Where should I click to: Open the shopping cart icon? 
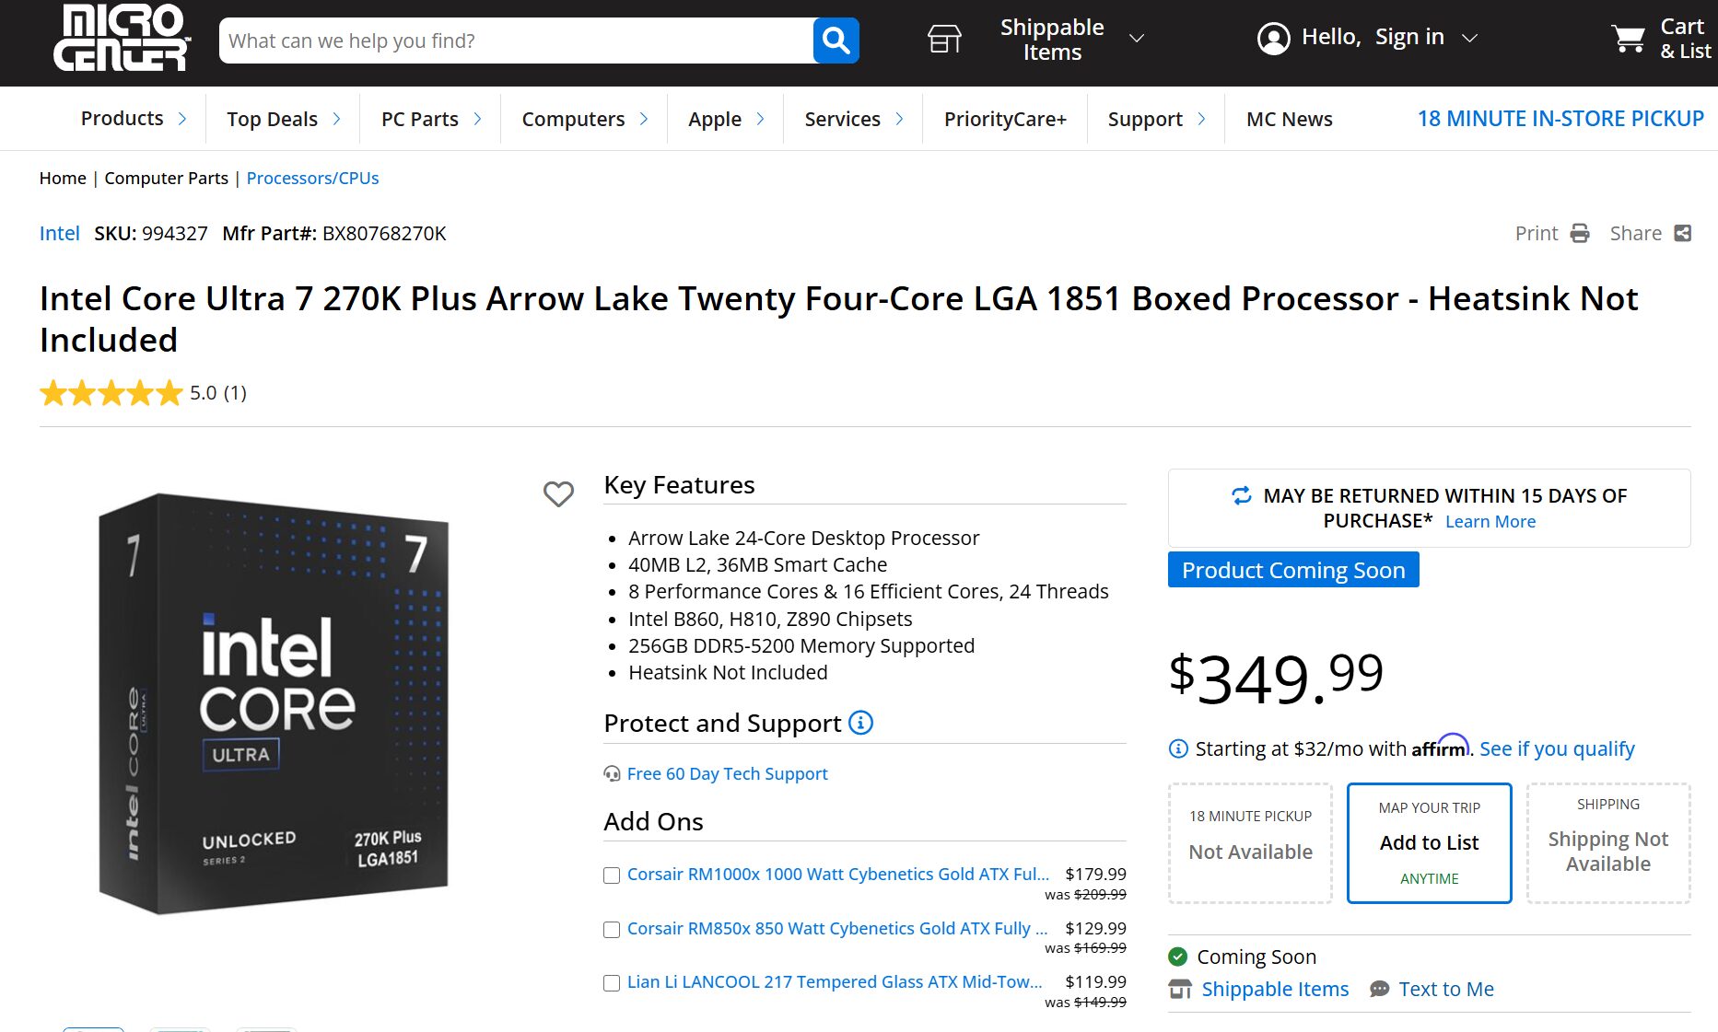1628,39
